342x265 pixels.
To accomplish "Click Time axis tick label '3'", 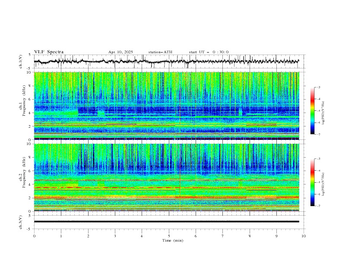I will [x=115, y=236].
